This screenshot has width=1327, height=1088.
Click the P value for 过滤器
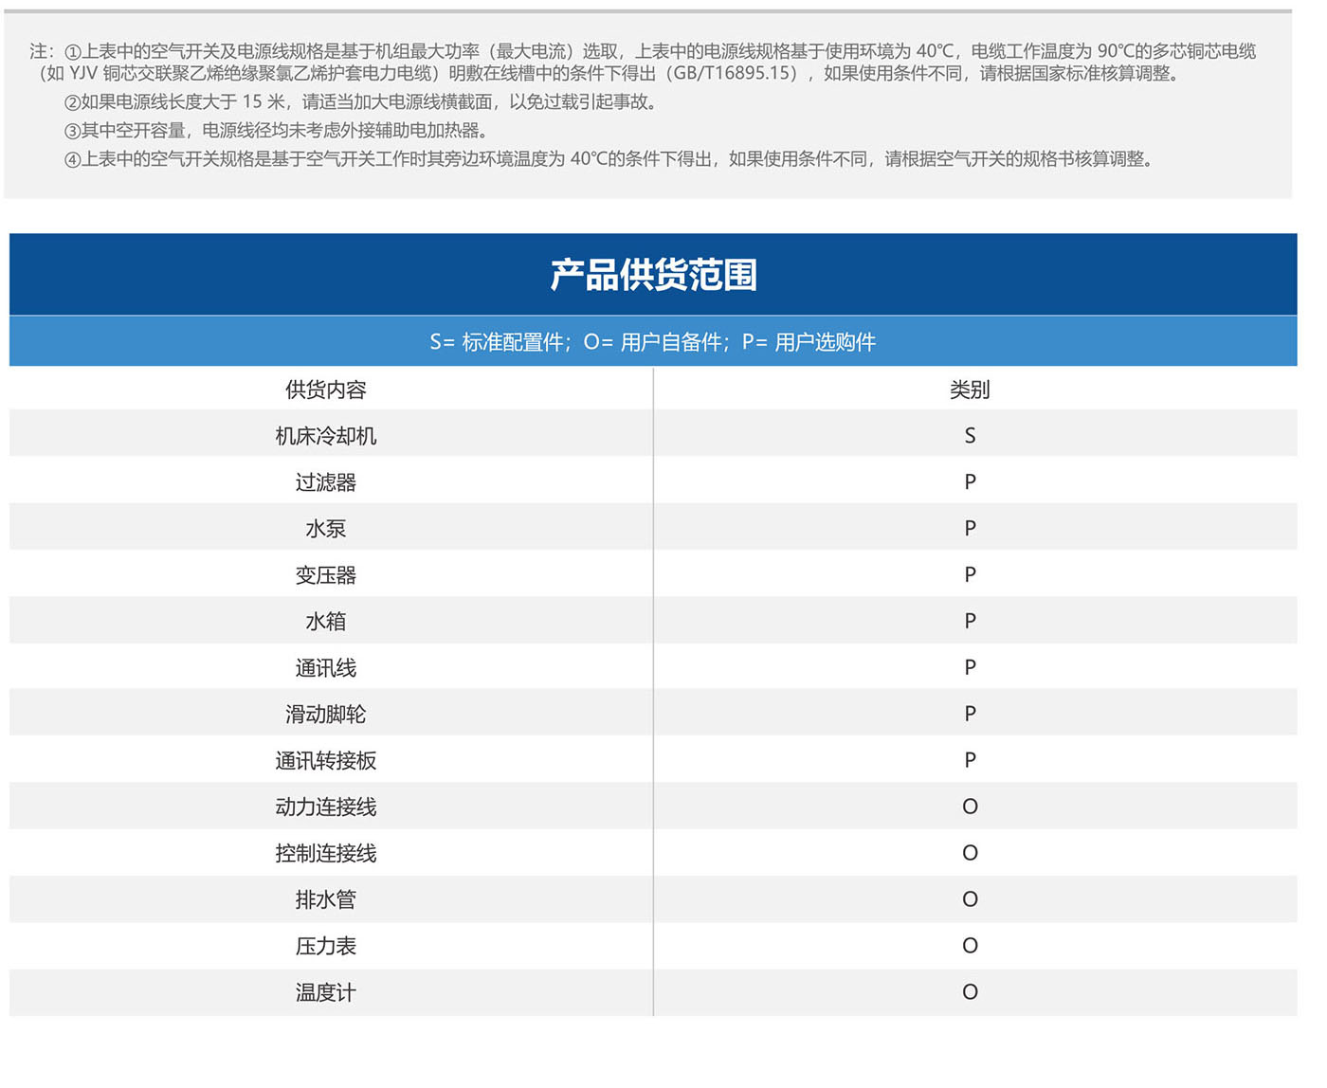pyautogui.click(x=970, y=481)
